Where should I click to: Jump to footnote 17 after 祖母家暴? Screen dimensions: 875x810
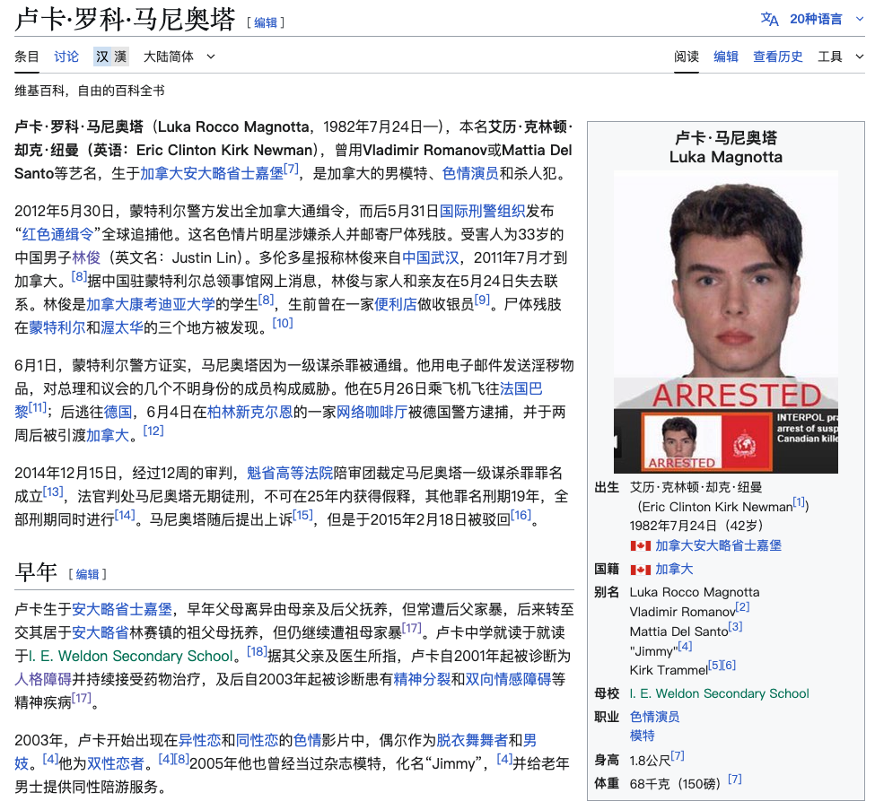coord(411,629)
